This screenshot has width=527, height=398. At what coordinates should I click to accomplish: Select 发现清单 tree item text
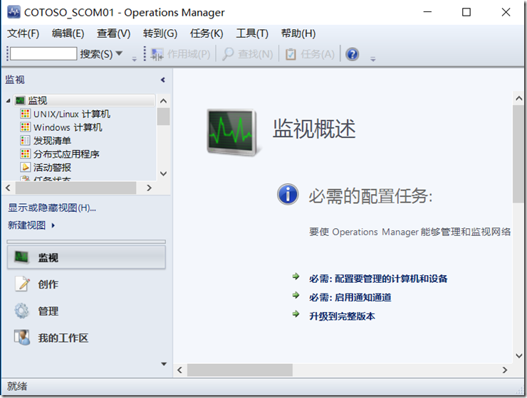pyautogui.click(x=52, y=141)
